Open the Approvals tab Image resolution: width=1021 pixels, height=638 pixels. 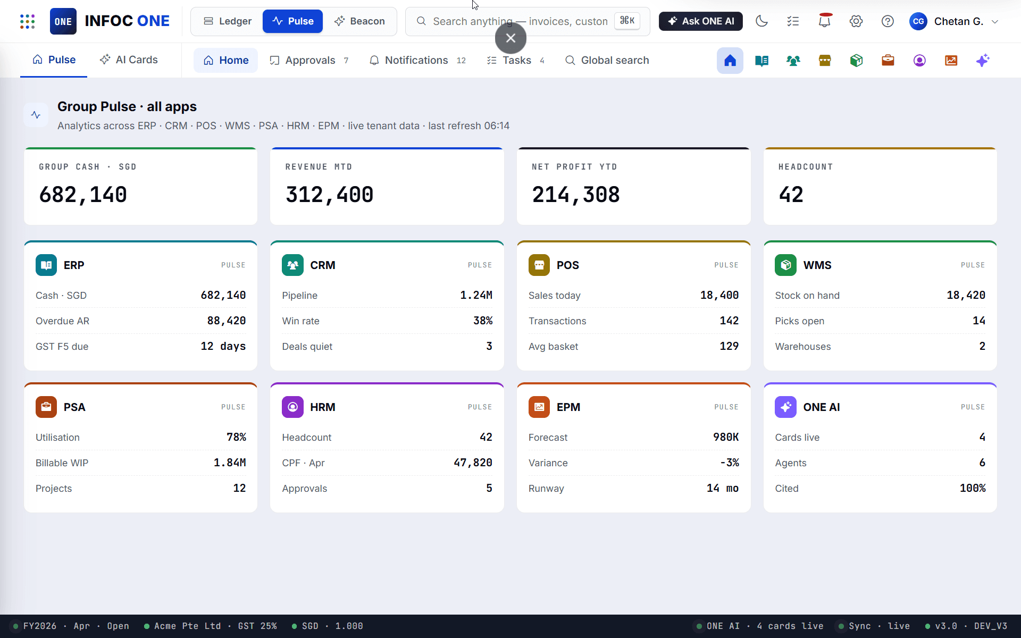click(309, 60)
